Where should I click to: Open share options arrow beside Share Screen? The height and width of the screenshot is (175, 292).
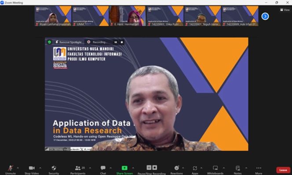(133, 168)
